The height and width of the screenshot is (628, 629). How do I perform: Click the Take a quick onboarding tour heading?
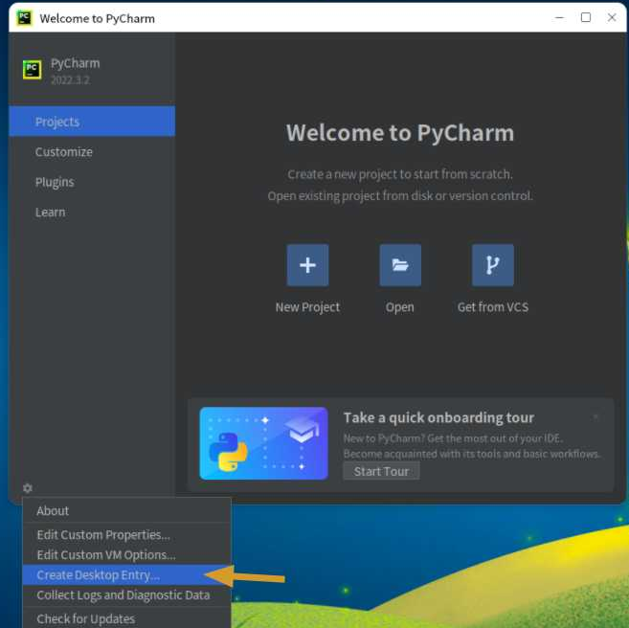tap(438, 417)
